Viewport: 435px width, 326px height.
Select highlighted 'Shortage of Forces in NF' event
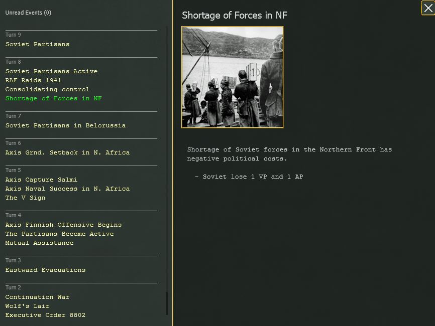point(54,99)
